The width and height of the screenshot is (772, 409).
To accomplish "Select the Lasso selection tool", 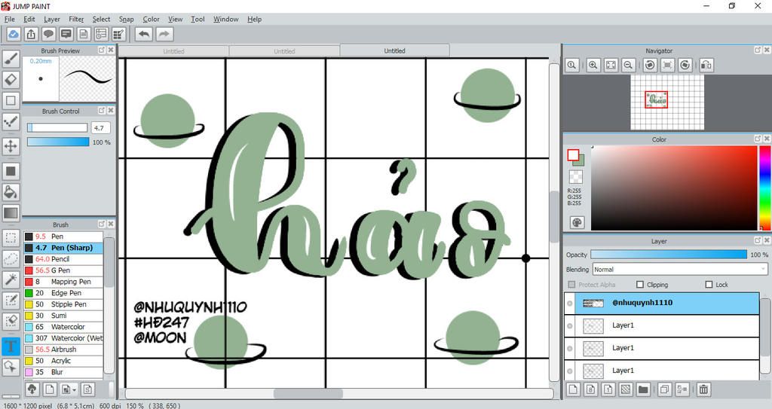I will [11, 259].
